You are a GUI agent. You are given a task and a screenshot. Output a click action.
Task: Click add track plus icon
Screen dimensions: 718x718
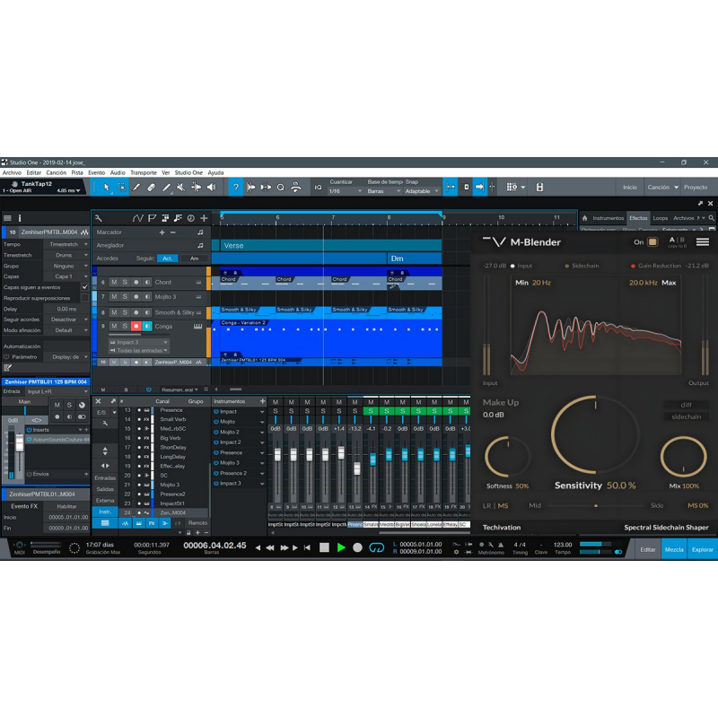pyautogui.click(x=205, y=218)
